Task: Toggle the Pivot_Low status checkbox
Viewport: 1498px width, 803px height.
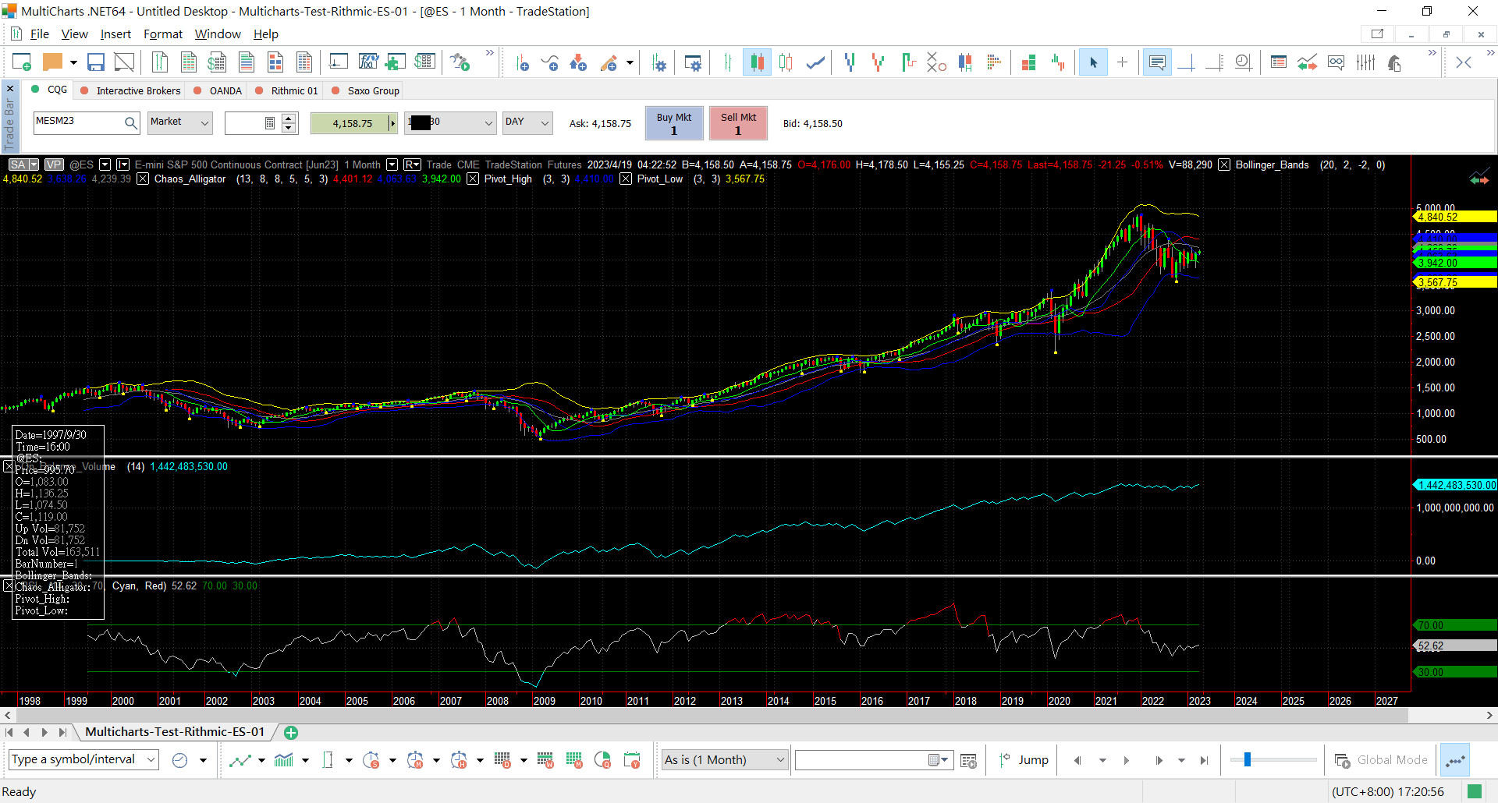Action: 626,179
